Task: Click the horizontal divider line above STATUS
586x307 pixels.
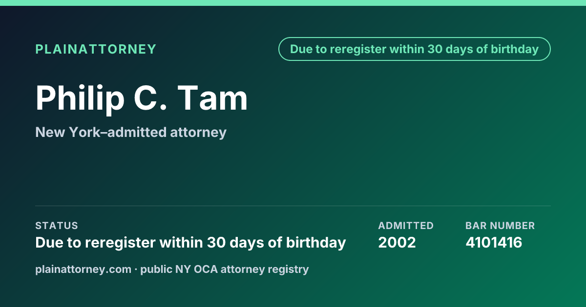Action: (293, 206)
